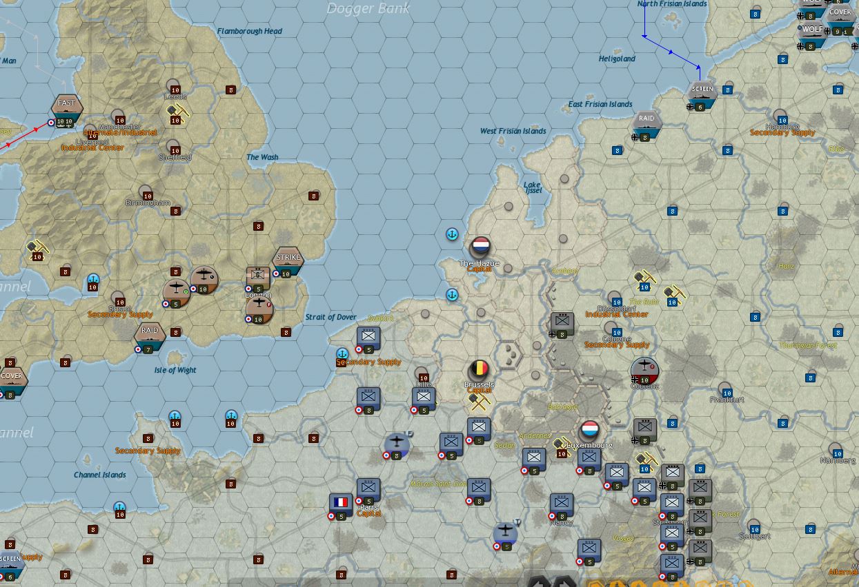Select the WOLF submarine unit

tap(812, 35)
